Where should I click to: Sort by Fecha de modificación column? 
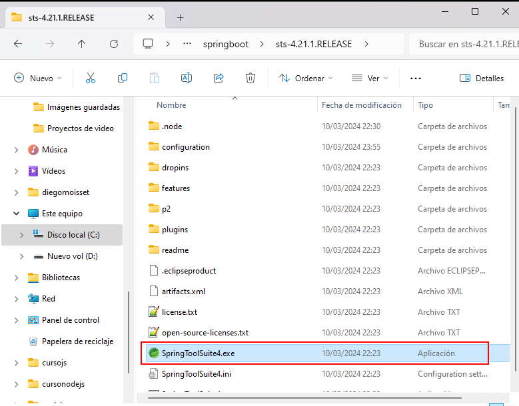tap(362, 104)
